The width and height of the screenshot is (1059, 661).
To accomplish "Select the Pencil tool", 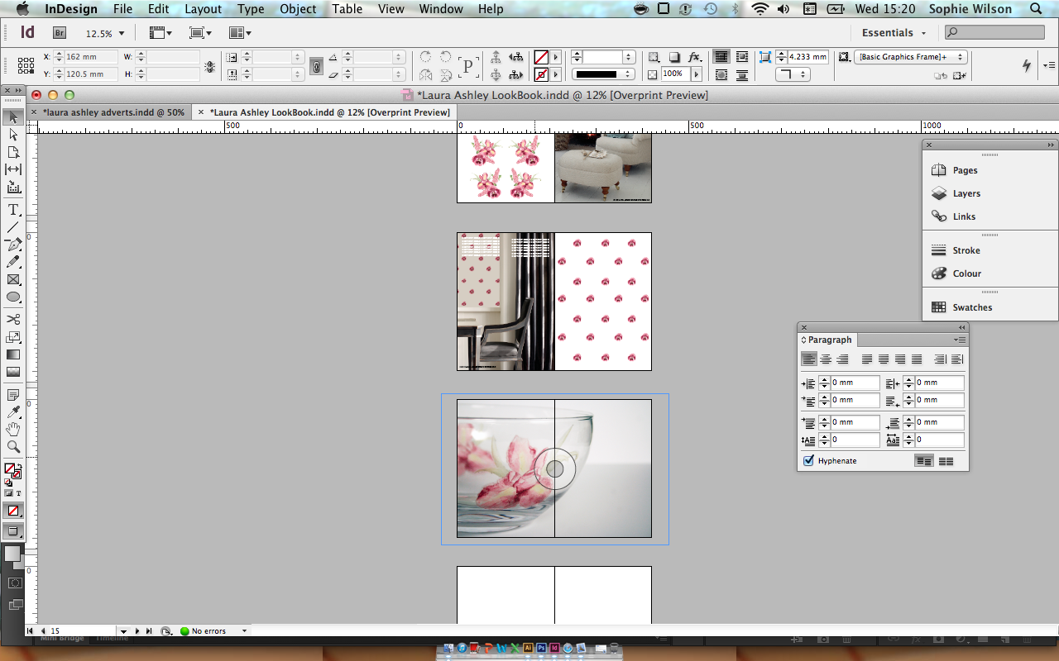I will [x=13, y=262].
